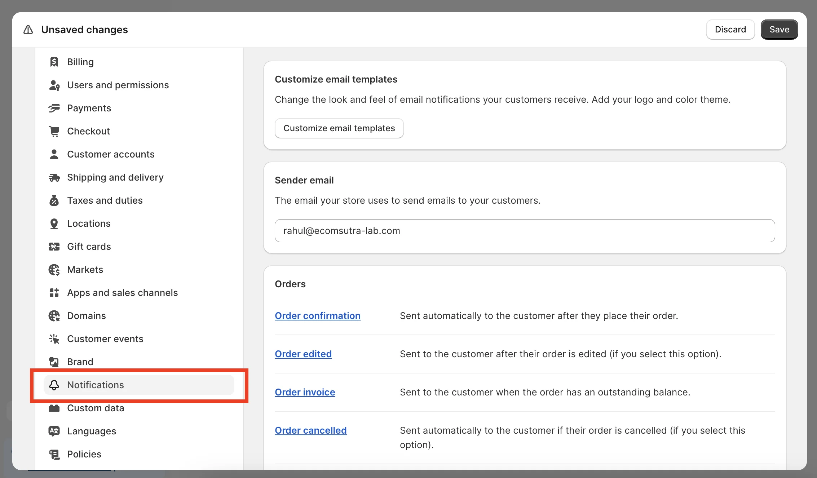Open the Order edited template

pos(303,354)
